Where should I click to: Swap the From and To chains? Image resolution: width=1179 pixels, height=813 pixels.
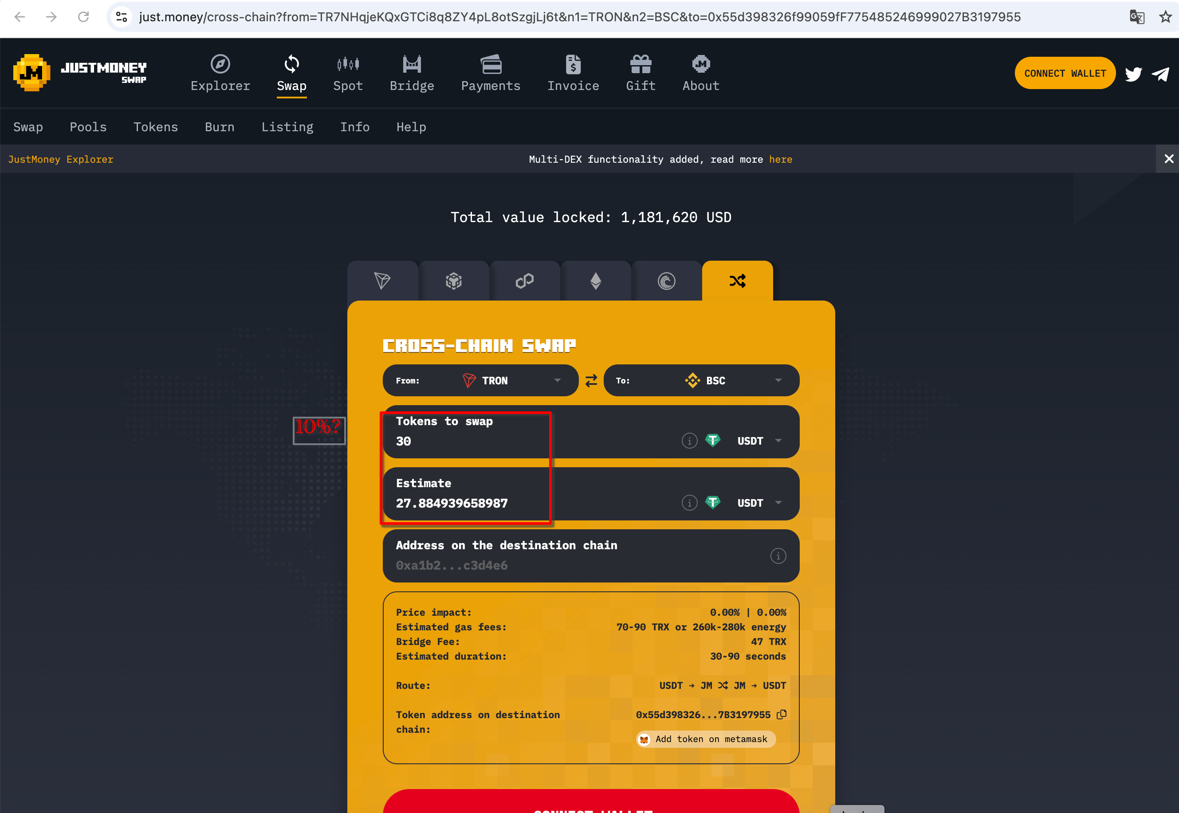[591, 380]
